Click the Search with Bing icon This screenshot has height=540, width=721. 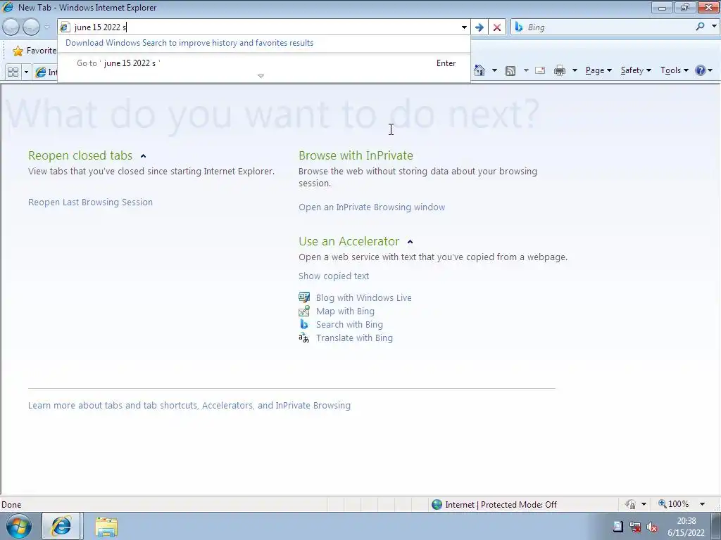point(304,324)
